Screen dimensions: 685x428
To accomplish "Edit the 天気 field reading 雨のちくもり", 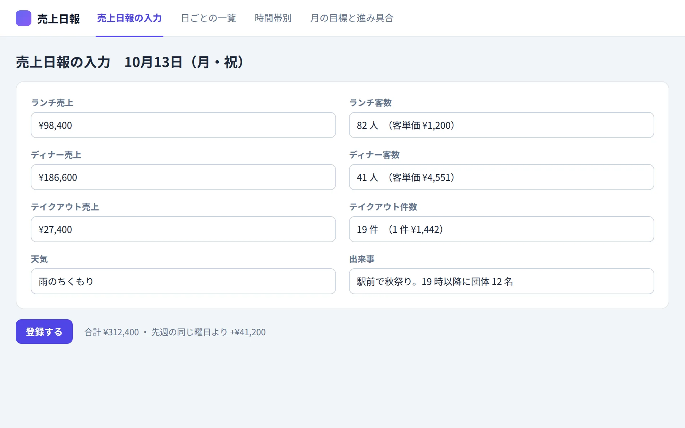I will pos(183,281).
